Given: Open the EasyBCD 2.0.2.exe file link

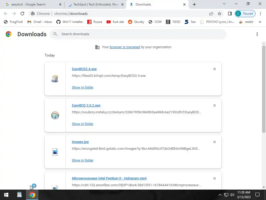Looking at the screenshot, I should (x=86, y=105).
